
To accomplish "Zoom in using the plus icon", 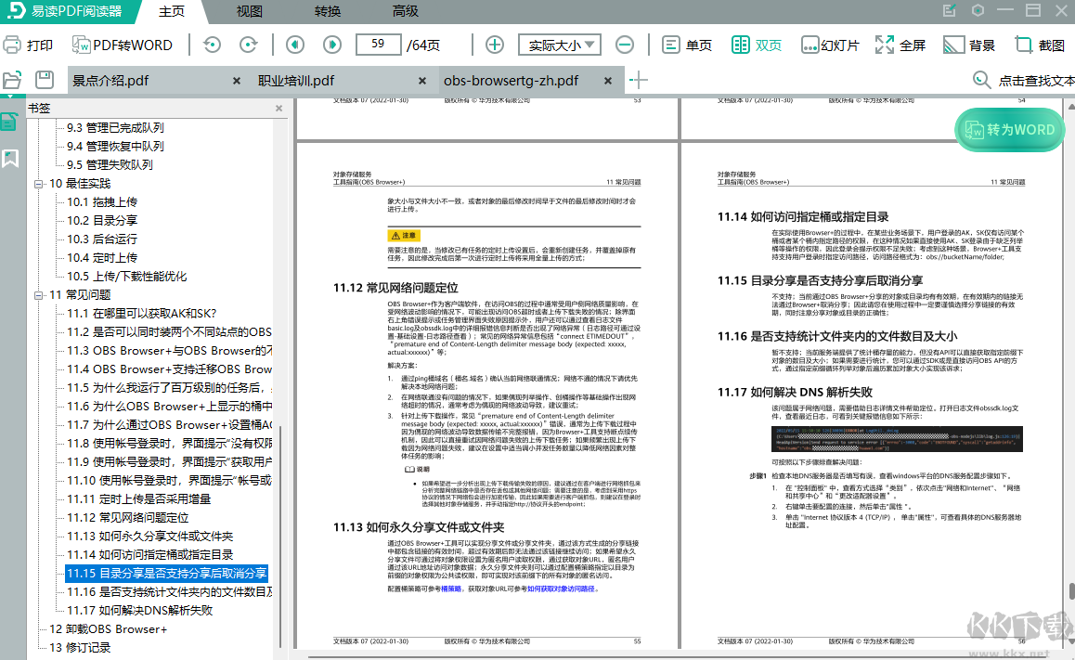I will tap(494, 44).
